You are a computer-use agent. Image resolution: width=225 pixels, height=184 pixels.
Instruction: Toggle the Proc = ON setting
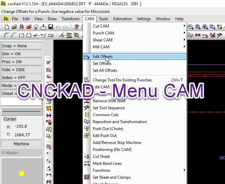pyautogui.click(x=22, y=62)
